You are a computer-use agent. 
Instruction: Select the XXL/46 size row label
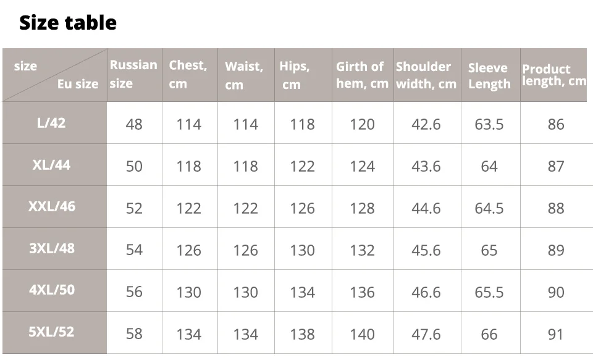point(51,206)
